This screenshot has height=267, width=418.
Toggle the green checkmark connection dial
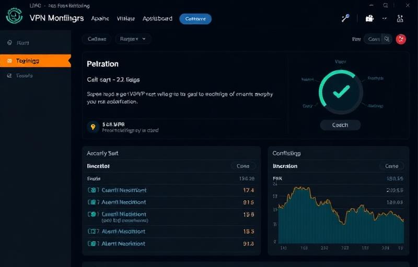point(340,92)
